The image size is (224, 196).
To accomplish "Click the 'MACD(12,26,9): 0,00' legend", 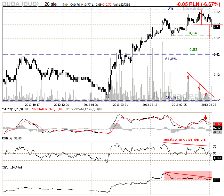I will click(15, 109).
